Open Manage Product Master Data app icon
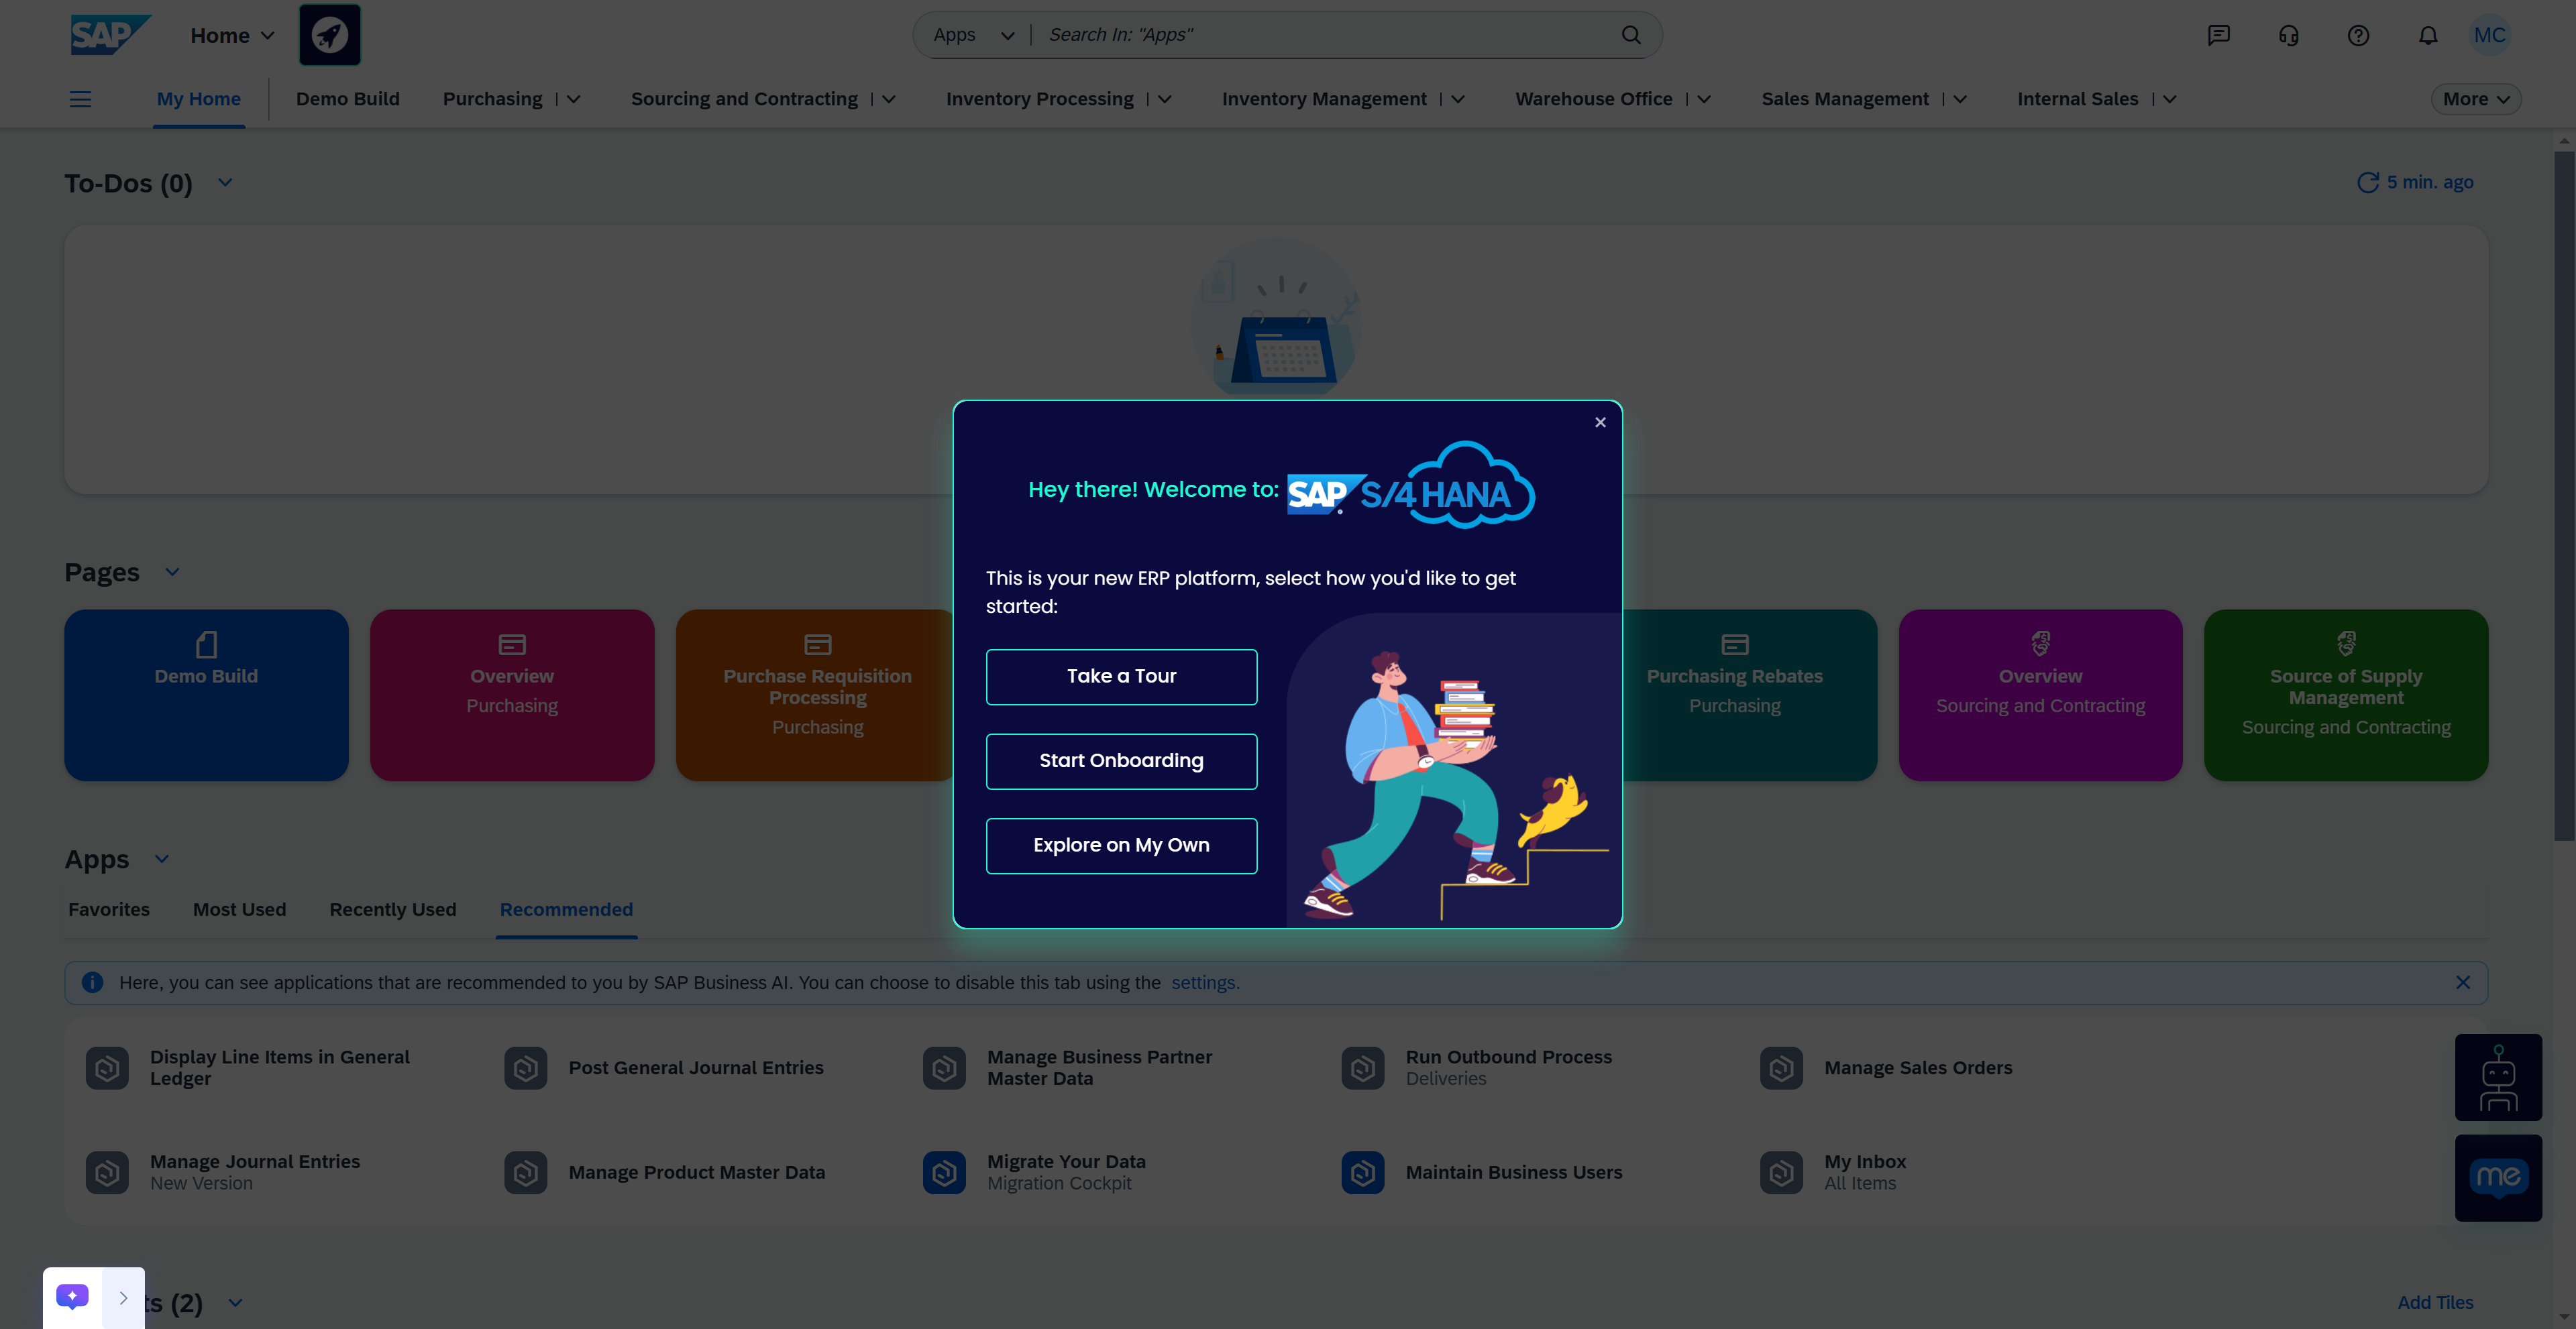 526,1172
